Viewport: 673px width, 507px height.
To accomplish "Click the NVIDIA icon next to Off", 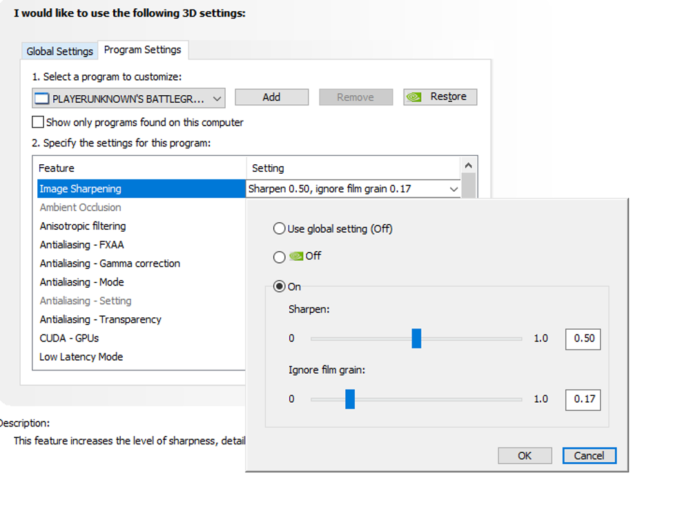I will (296, 256).
